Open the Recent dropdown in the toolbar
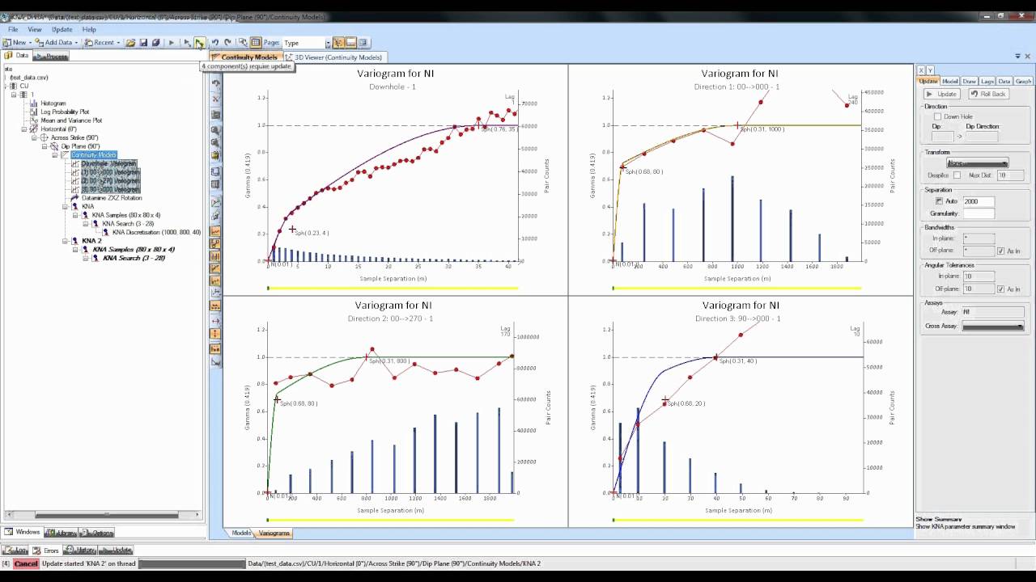The height and width of the screenshot is (582, 1036). point(118,42)
